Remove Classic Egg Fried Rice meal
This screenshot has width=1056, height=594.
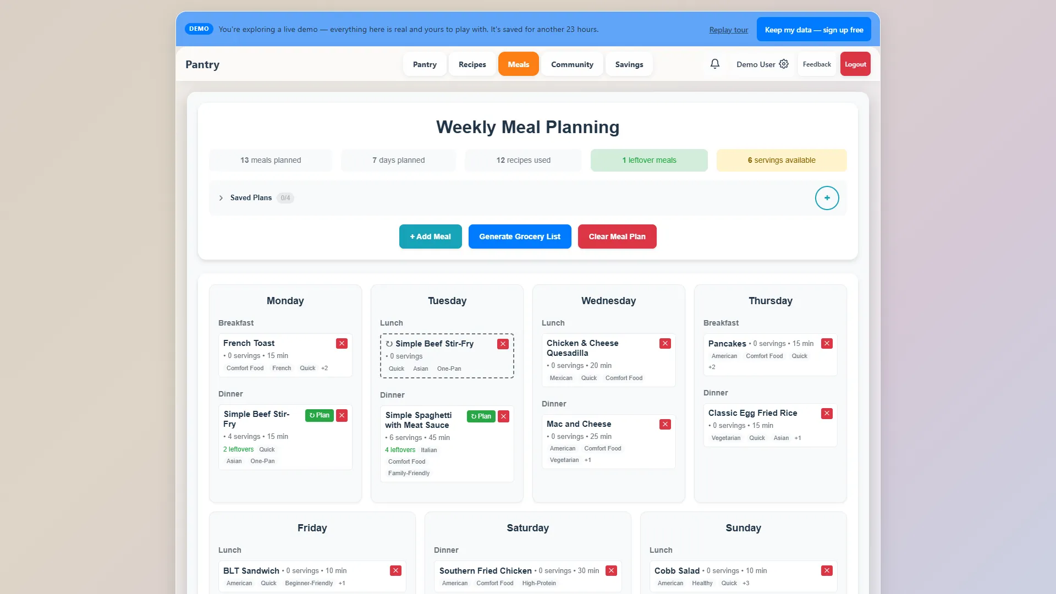tap(827, 413)
